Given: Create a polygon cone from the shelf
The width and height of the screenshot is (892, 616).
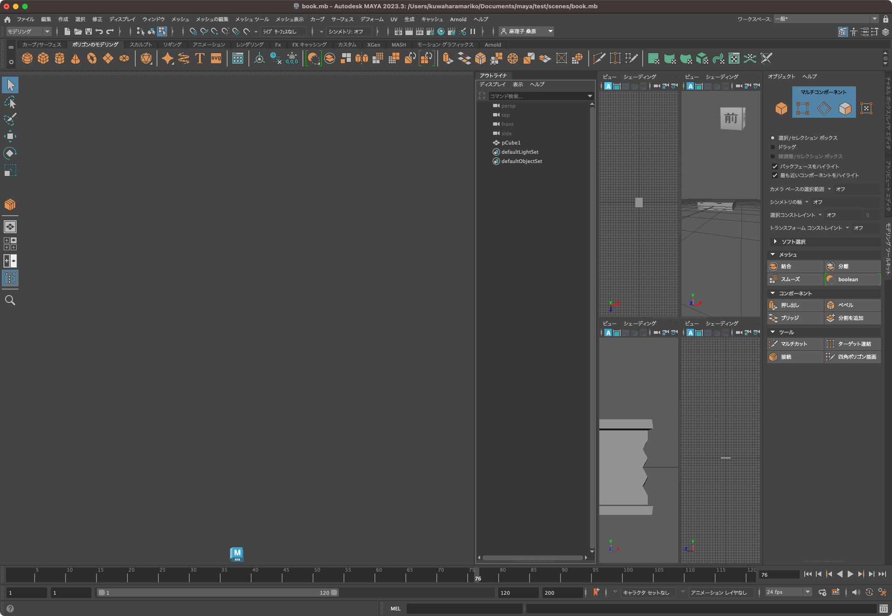Looking at the screenshot, I should pyautogui.click(x=76, y=59).
